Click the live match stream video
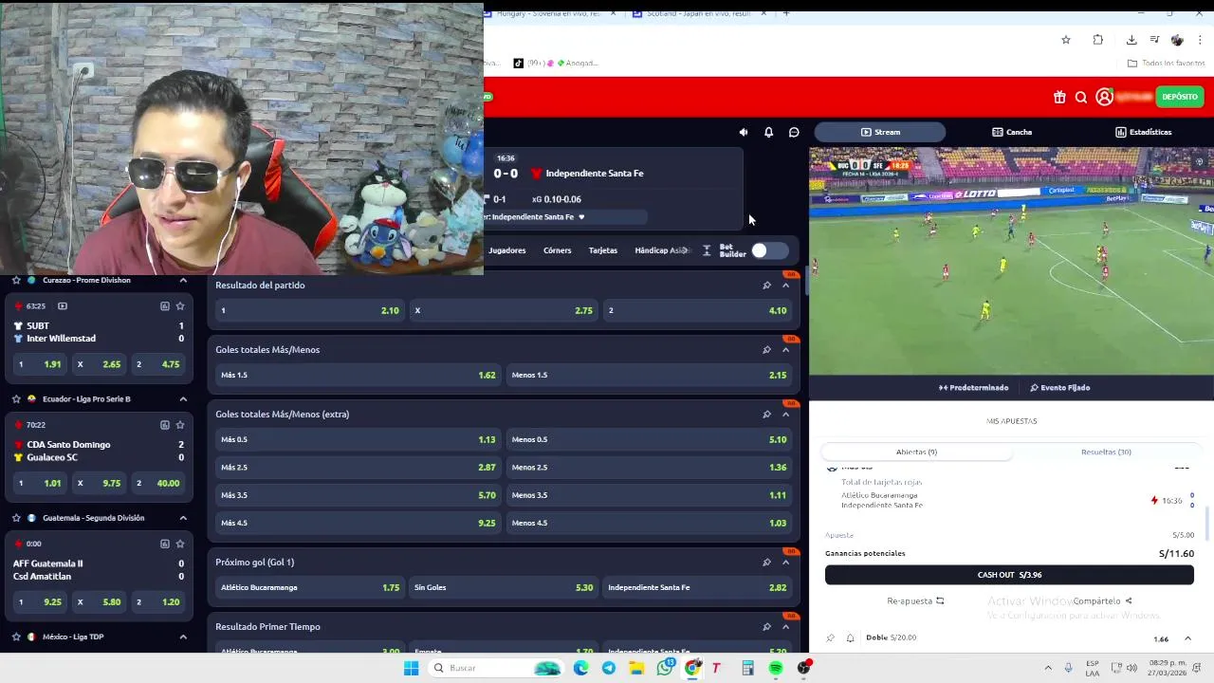Screen dimensions: 1214x683 tap(1011, 261)
